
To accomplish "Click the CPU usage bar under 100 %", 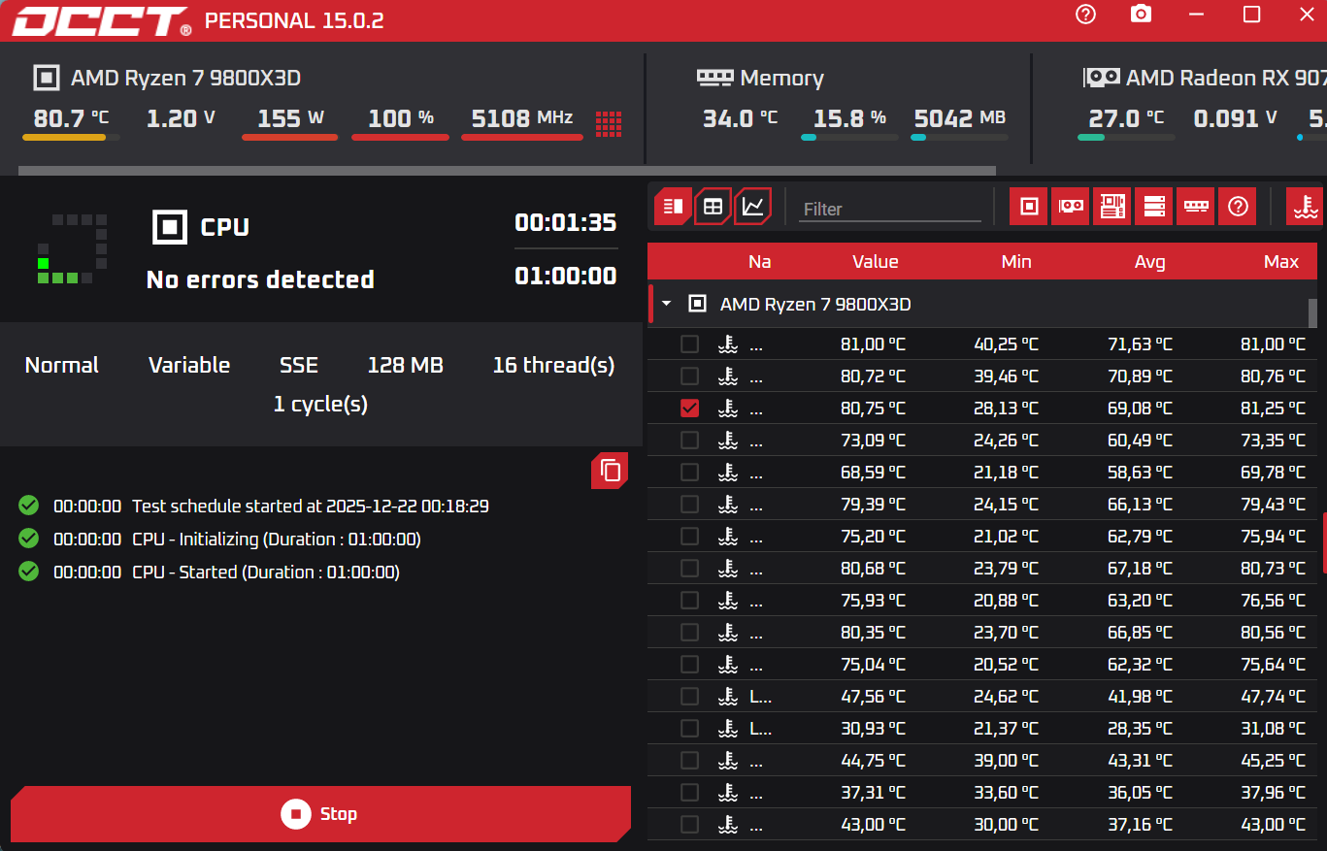I will coord(400,138).
